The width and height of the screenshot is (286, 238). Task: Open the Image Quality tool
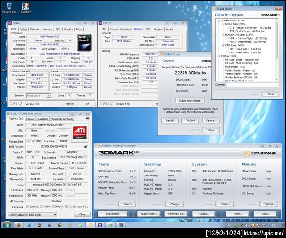(149, 214)
